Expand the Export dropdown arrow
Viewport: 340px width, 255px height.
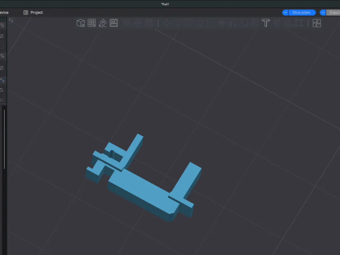click(323, 12)
